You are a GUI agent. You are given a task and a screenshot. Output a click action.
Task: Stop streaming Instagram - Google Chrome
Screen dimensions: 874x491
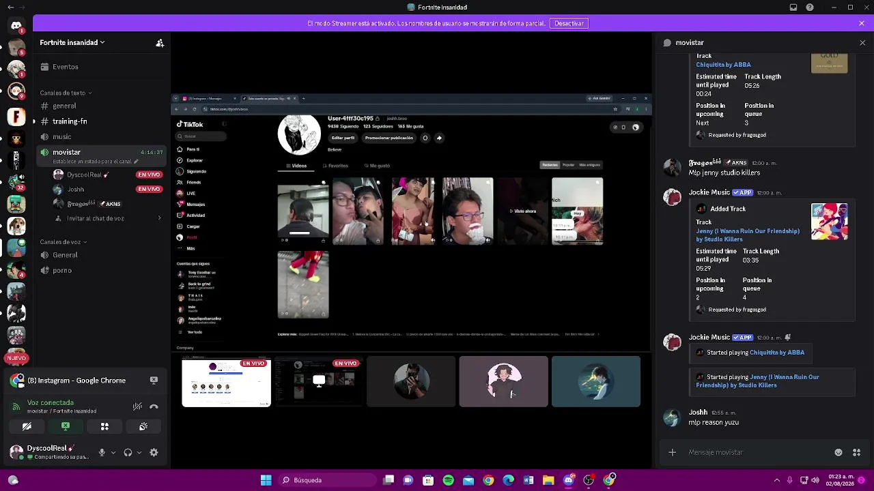[154, 381]
